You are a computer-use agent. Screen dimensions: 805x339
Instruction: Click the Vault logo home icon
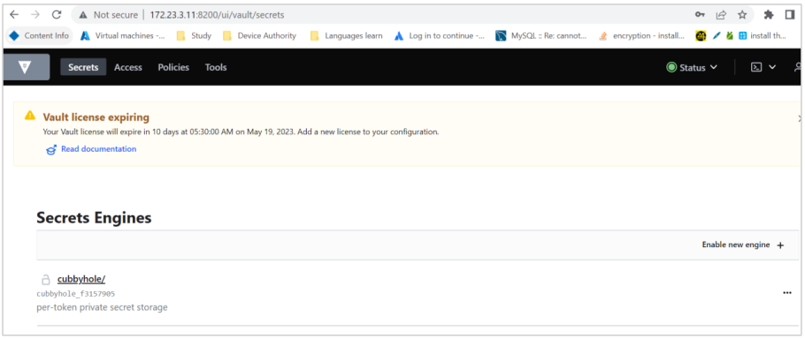[x=26, y=67]
